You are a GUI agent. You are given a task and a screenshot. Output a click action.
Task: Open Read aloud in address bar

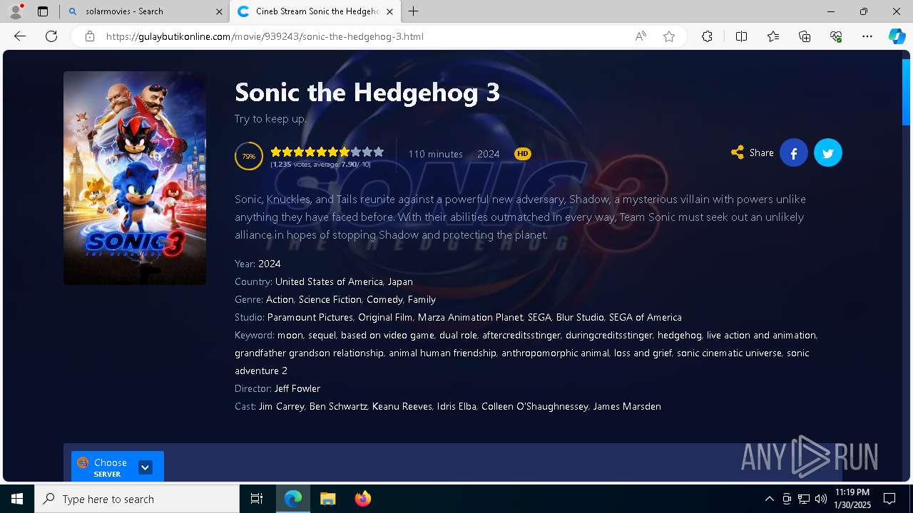pyautogui.click(x=641, y=36)
